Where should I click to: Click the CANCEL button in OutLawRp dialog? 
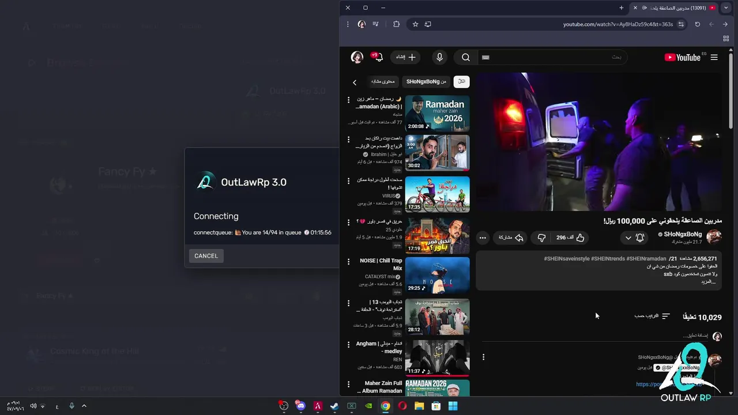coord(206,256)
